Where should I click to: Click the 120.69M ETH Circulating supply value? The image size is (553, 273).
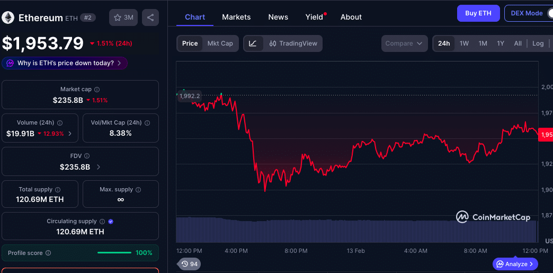coord(80,232)
